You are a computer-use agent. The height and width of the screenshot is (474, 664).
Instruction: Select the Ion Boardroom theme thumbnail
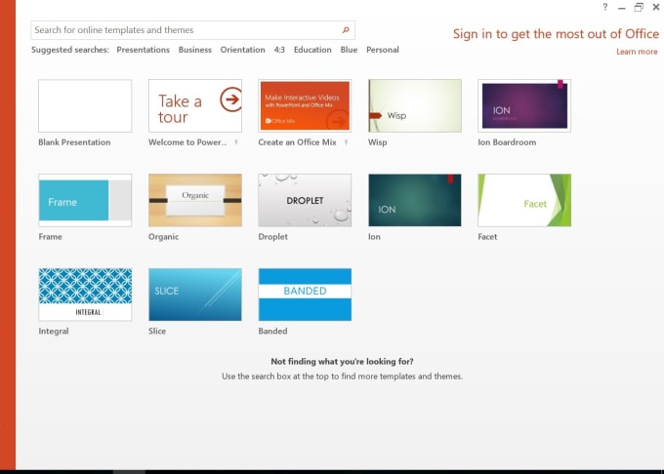coord(524,105)
